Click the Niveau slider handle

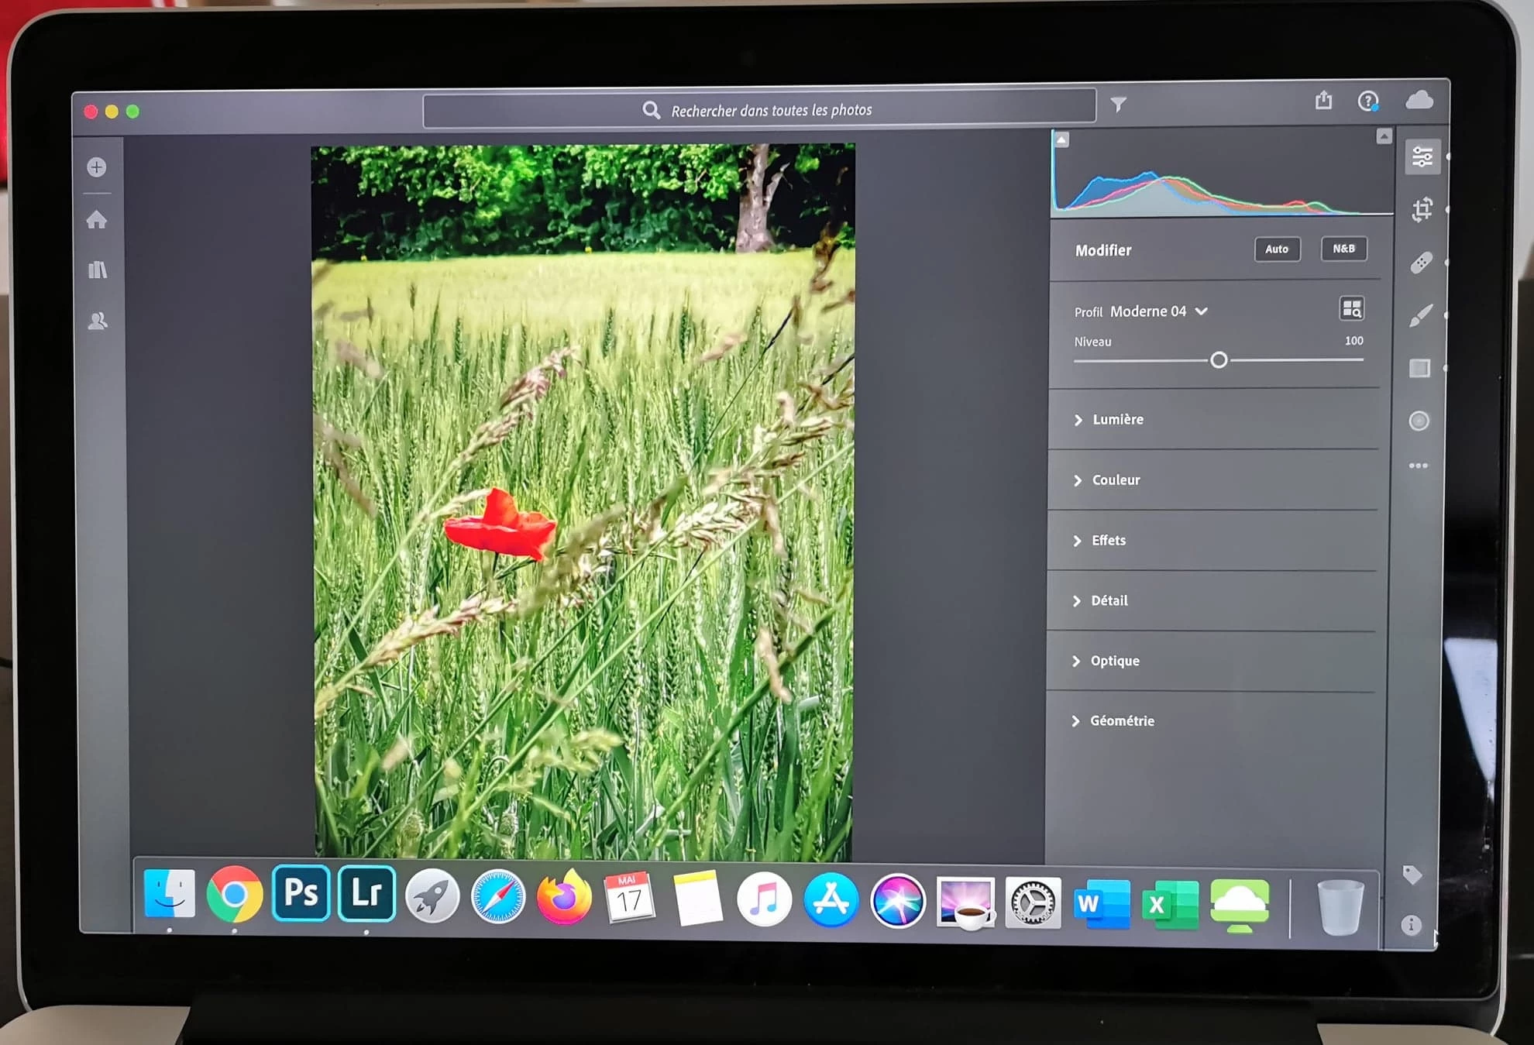tap(1219, 360)
